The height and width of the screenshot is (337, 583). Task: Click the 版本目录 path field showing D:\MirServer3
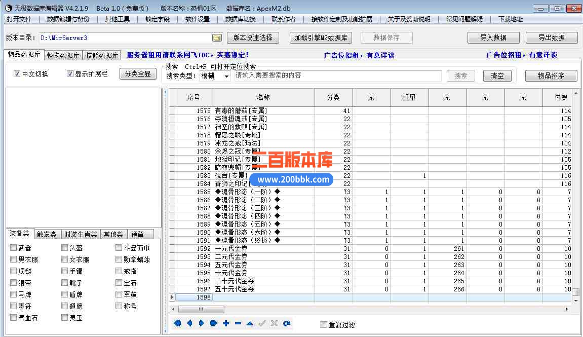click(x=125, y=38)
